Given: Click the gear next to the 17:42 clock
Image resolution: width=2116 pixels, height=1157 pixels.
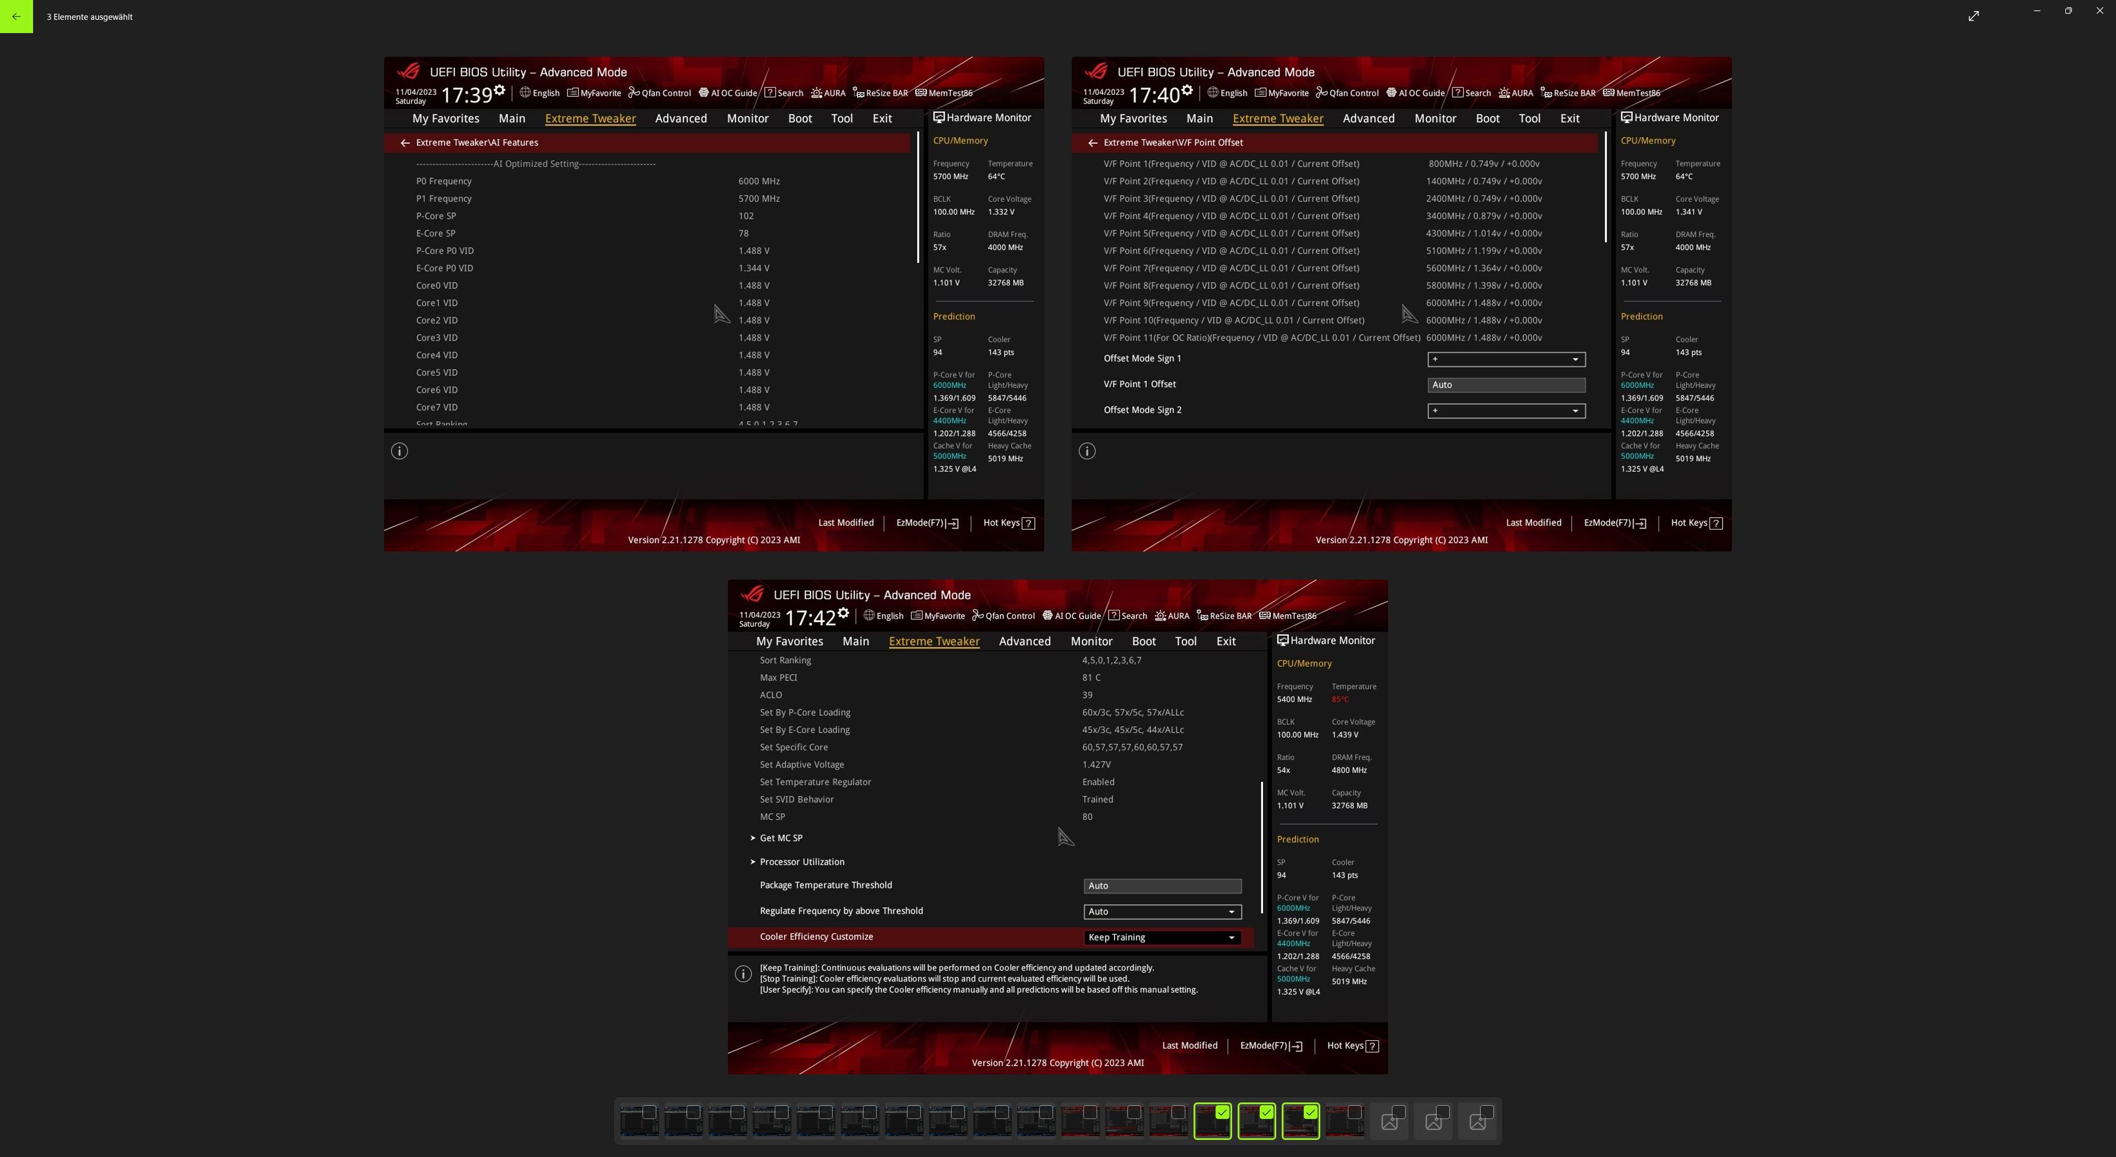Looking at the screenshot, I should pyautogui.click(x=843, y=613).
